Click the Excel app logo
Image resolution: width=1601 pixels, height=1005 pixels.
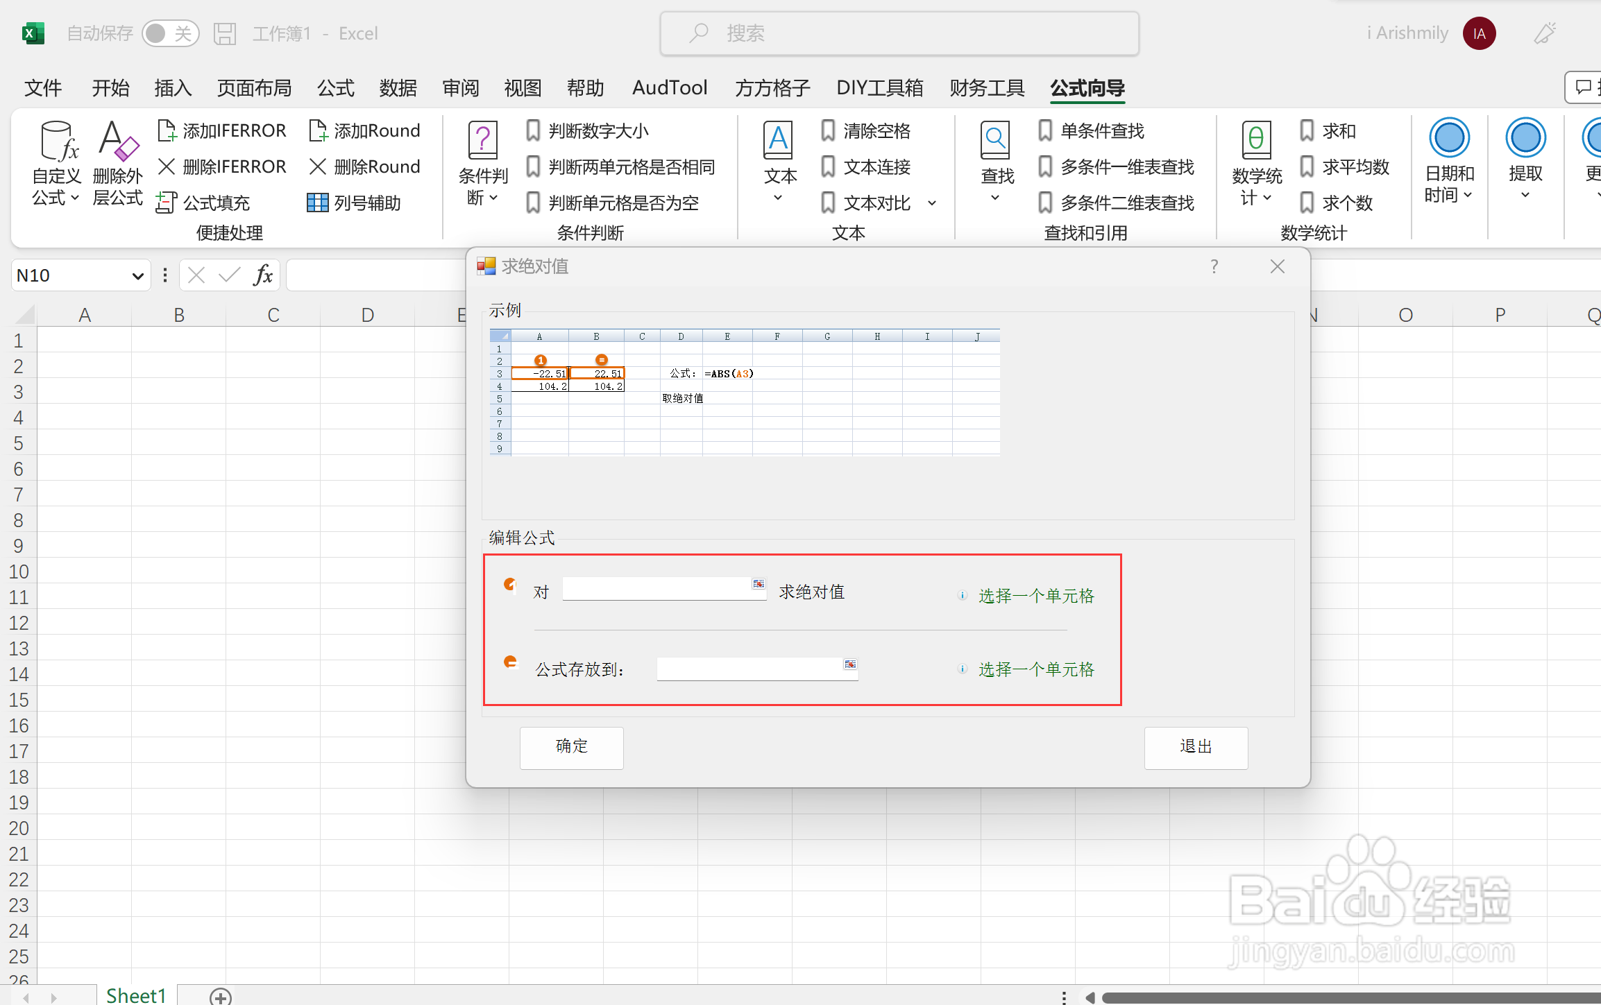click(33, 33)
